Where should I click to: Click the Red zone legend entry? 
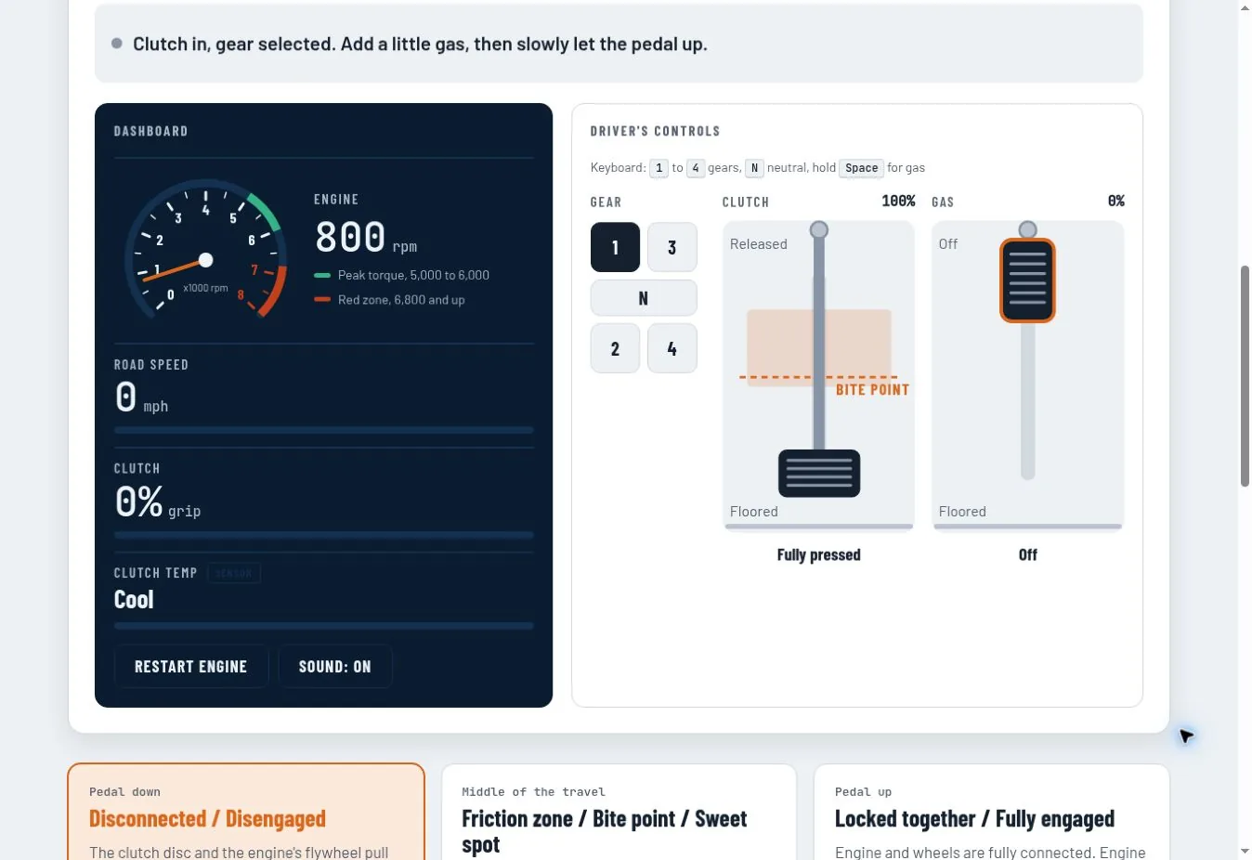390,300
